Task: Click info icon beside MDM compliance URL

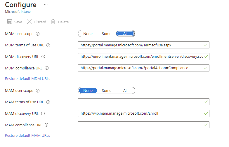Action: 47,68
